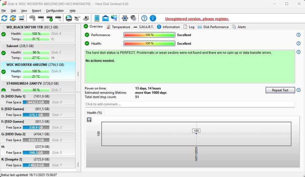
Task: Click the computer with drive toolbar icon
Action: click(x=86, y=18)
